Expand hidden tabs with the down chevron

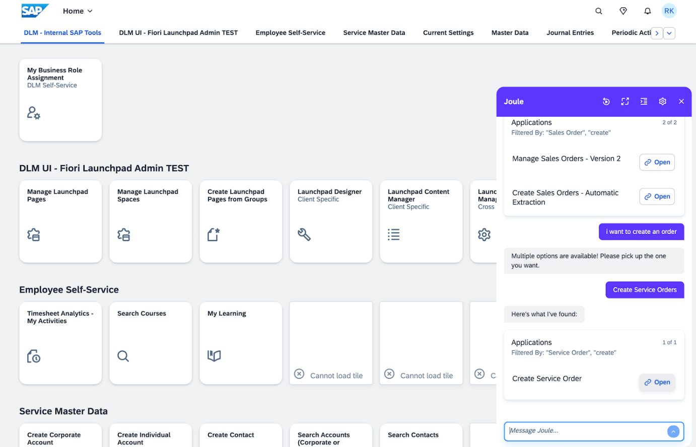669,33
